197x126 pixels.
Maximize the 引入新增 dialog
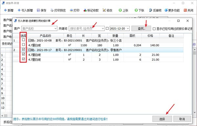click(178, 21)
